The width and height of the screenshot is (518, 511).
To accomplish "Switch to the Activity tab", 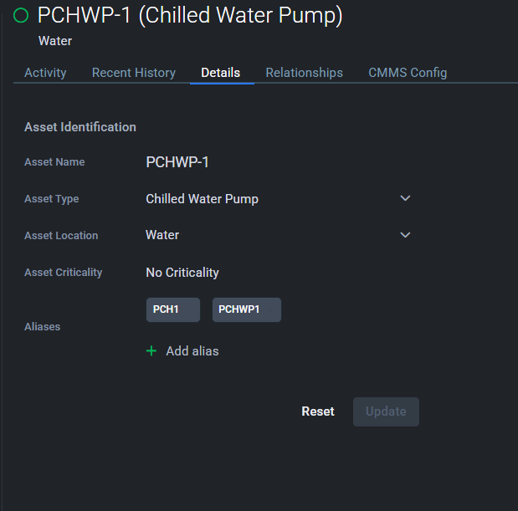I will pos(45,73).
